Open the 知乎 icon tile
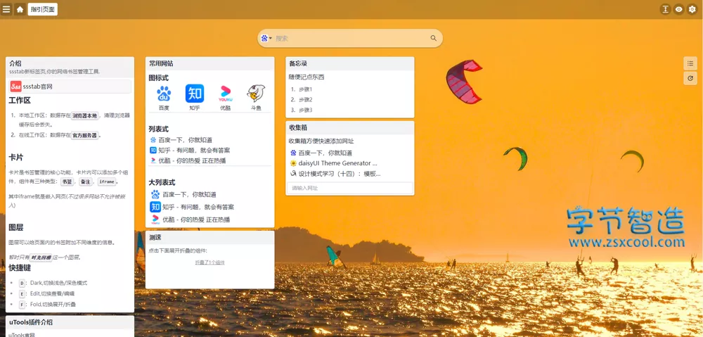 [x=195, y=98]
